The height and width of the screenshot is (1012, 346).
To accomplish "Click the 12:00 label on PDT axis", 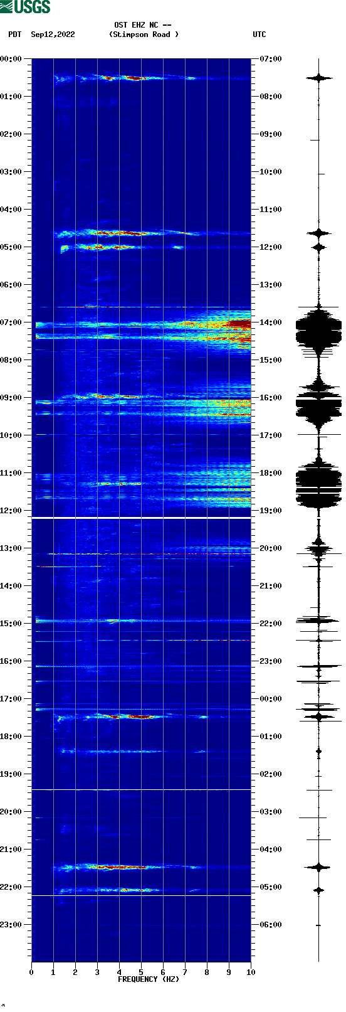I will [11, 511].
